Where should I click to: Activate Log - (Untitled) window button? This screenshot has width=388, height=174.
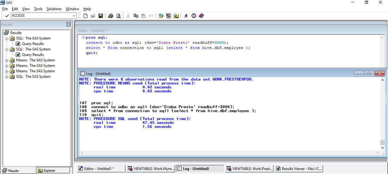[200, 169]
